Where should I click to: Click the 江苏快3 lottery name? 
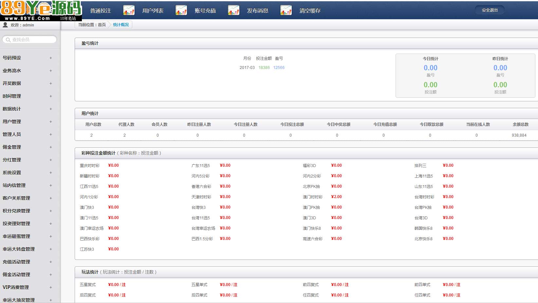87,249
